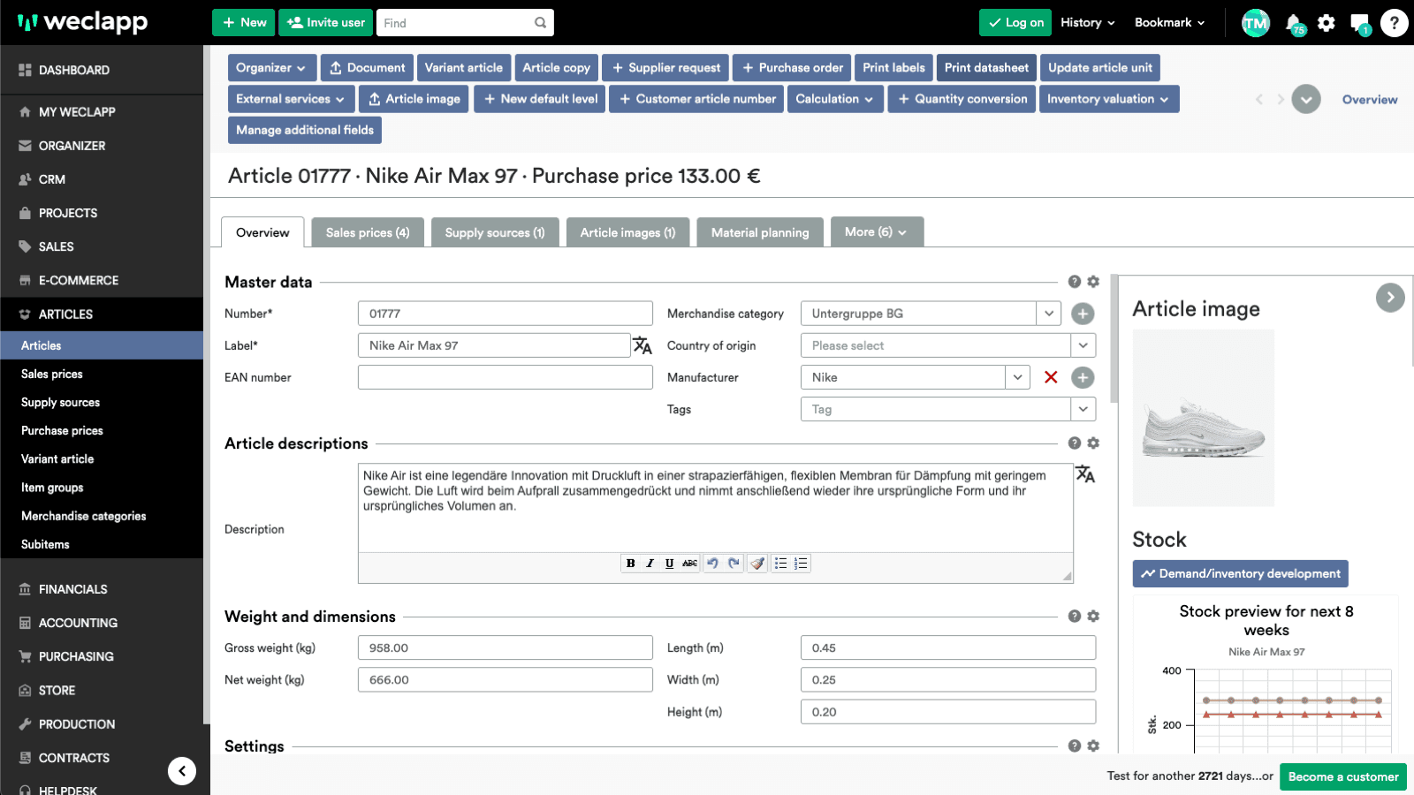Click into the EAN number field
Image resolution: width=1414 pixels, height=795 pixels.
tap(505, 377)
